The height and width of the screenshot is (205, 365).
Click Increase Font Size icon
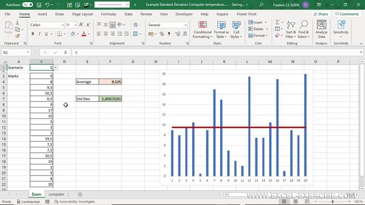(81, 24)
